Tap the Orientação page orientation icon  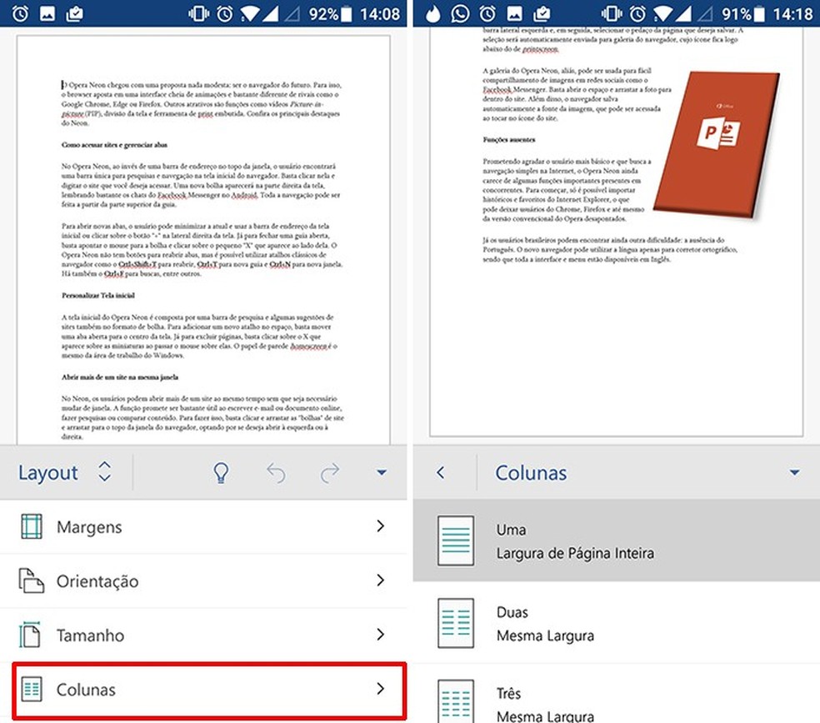(30, 581)
